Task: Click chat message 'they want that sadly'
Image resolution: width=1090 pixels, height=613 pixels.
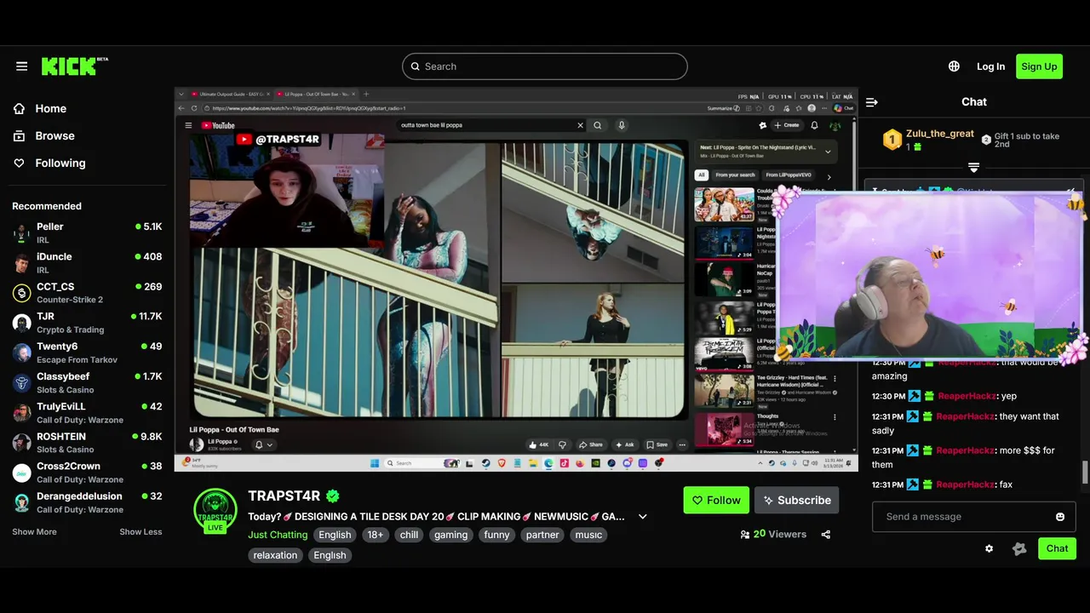Action: 966,423
